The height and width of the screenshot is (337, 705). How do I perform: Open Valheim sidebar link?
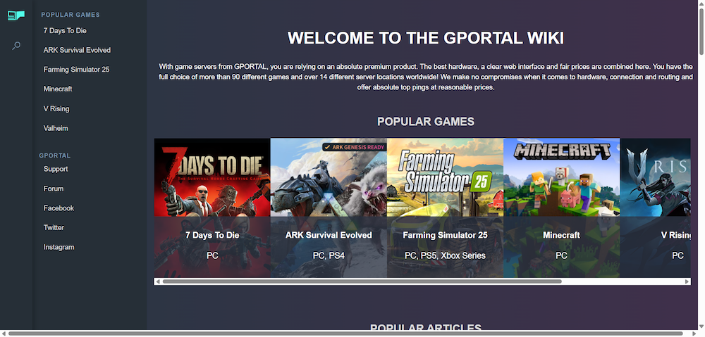pyautogui.click(x=56, y=128)
